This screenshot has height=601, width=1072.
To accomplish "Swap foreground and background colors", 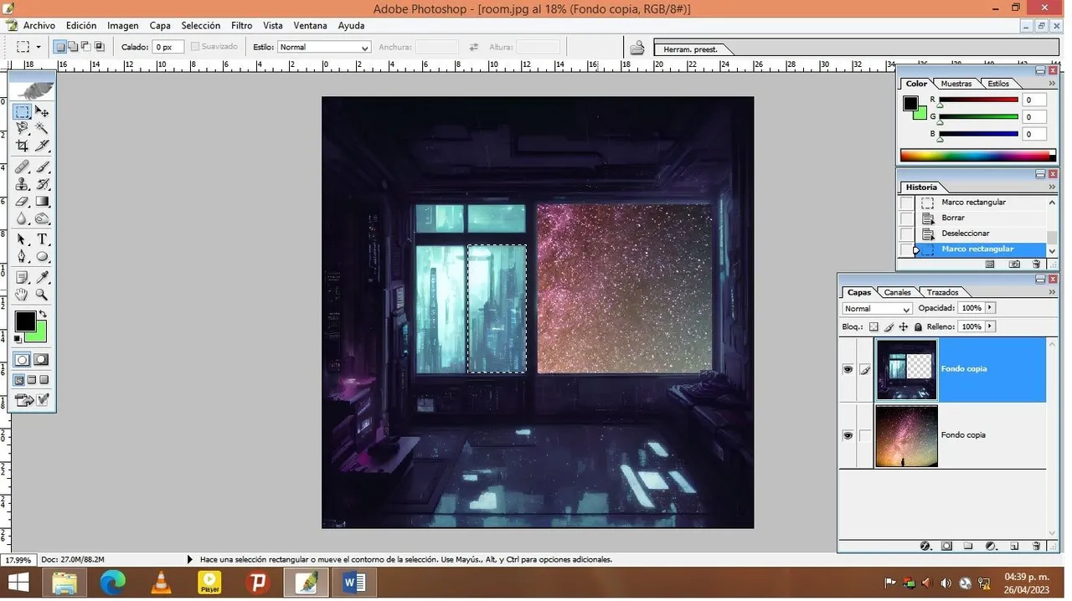I will [x=44, y=314].
